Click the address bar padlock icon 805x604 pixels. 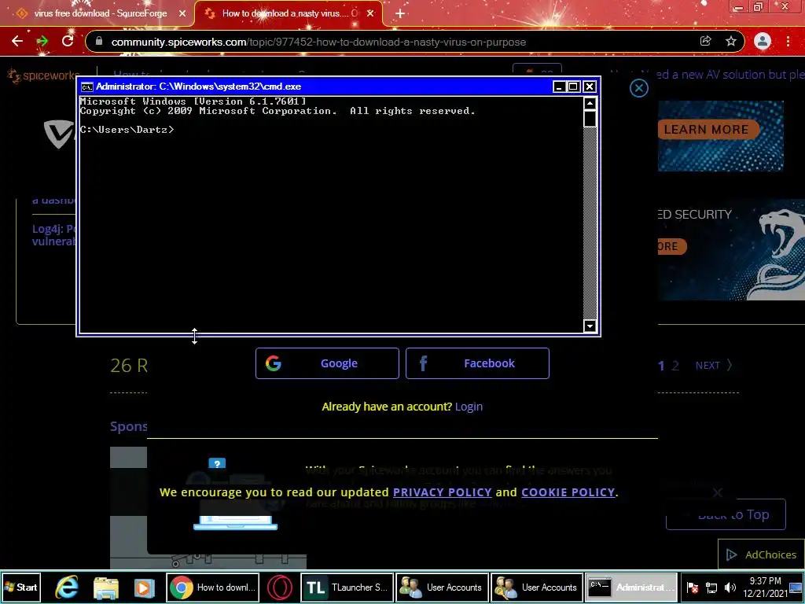pyautogui.click(x=99, y=42)
